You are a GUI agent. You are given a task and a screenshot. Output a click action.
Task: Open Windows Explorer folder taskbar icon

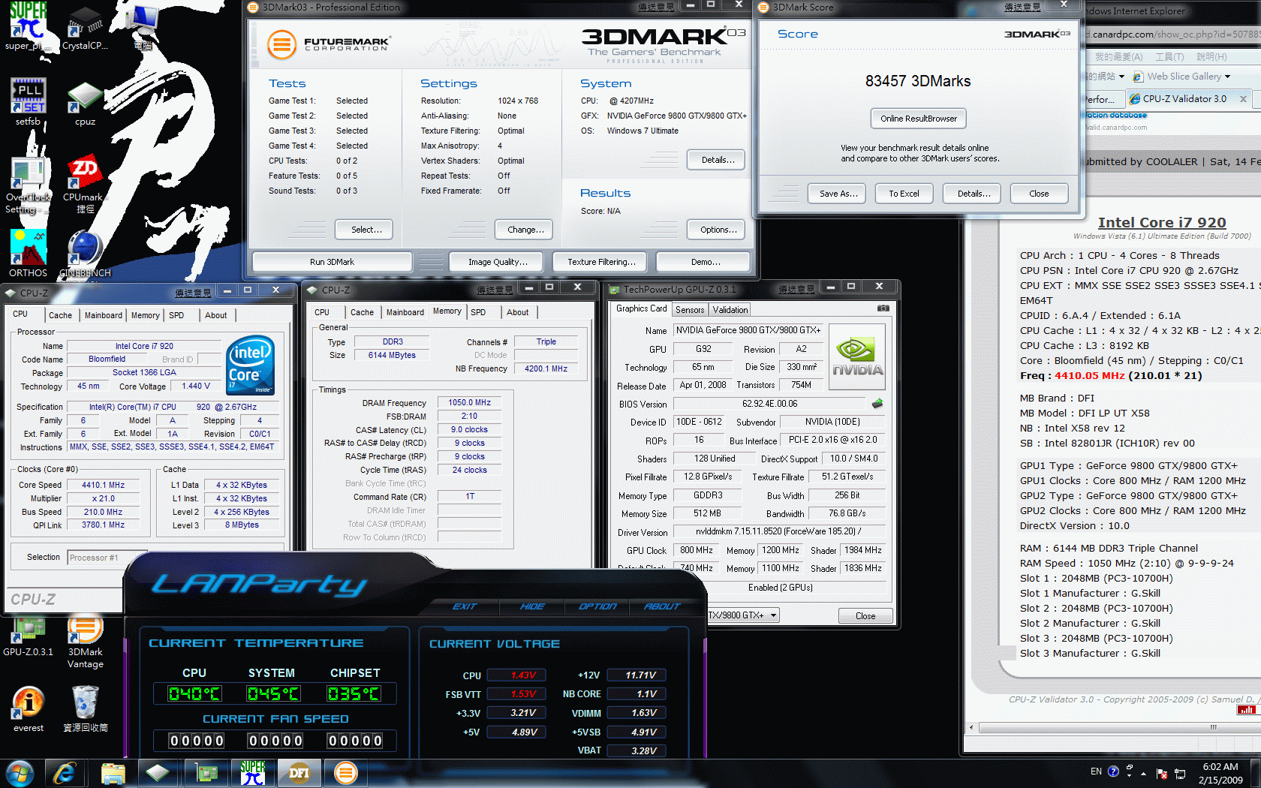113,773
